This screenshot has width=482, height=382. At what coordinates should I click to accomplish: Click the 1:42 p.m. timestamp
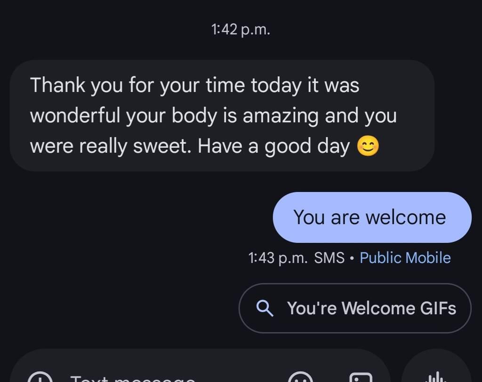coord(241,30)
